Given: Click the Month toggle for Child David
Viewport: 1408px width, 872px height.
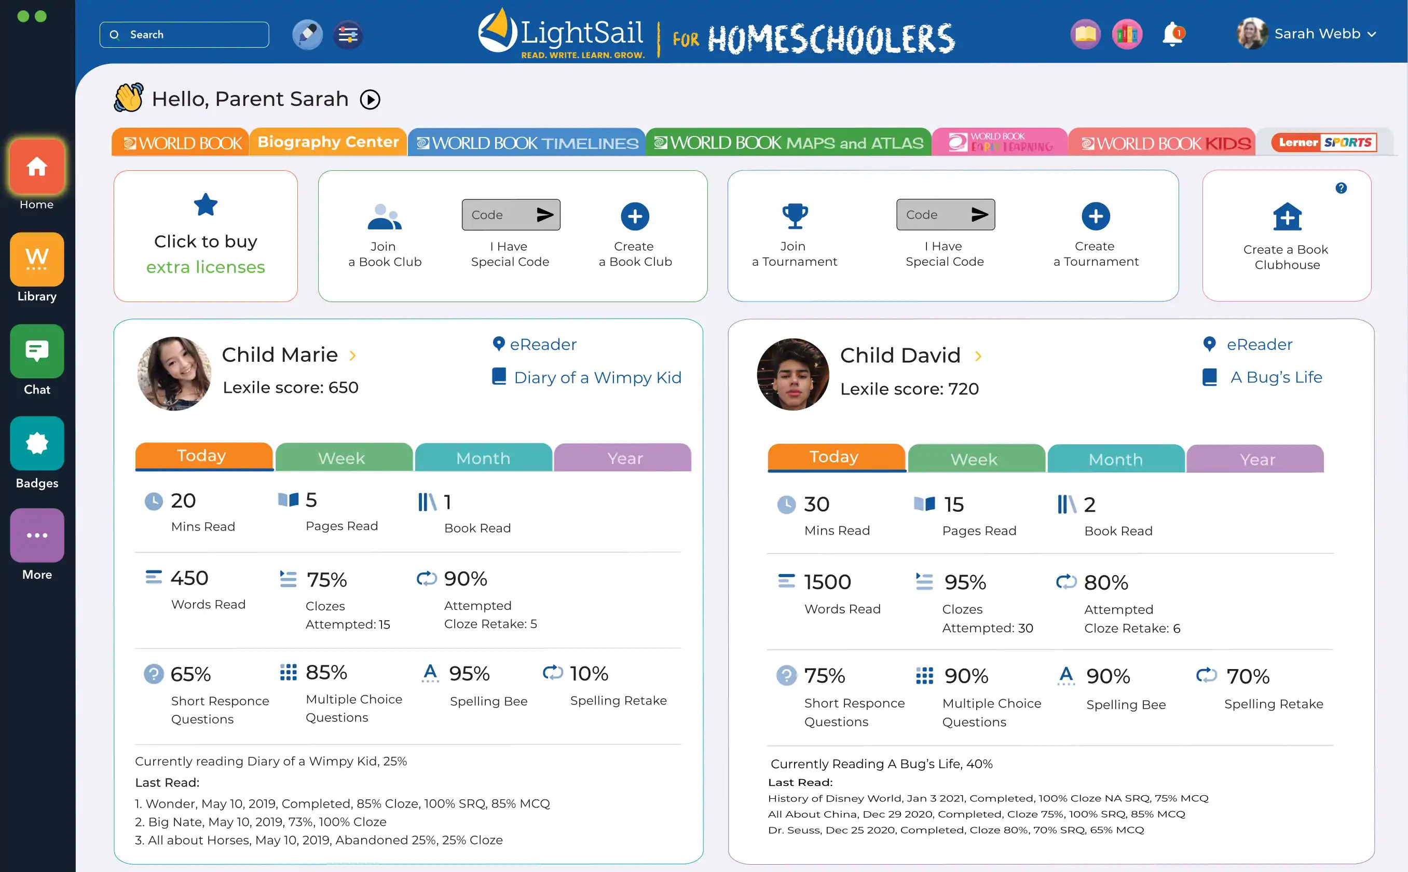Looking at the screenshot, I should point(1114,458).
